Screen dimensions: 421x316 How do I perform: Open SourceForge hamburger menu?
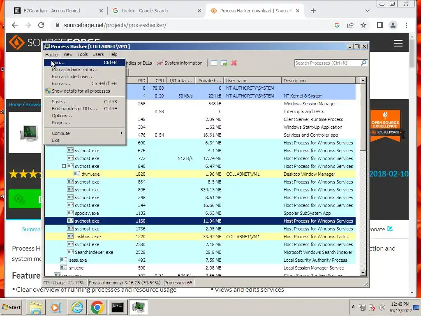[x=398, y=43]
